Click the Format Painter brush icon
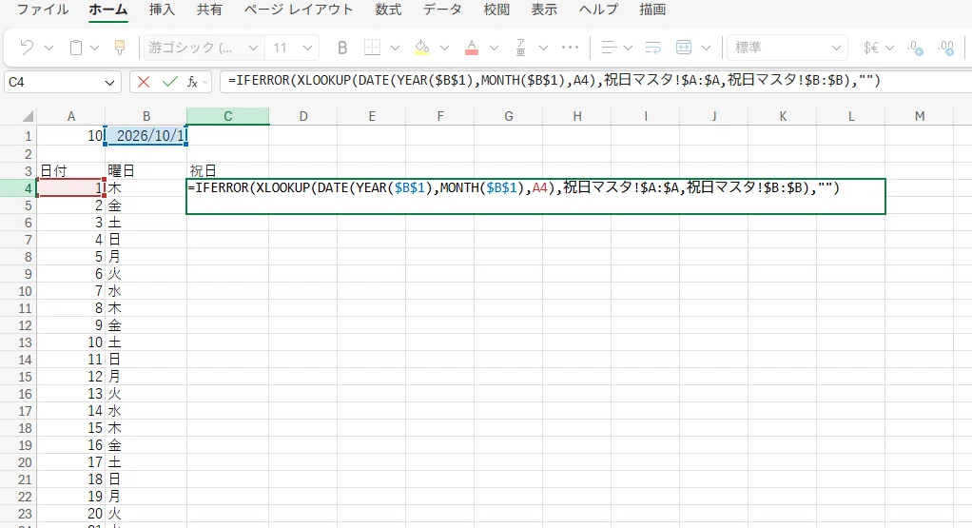 (120, 48)
